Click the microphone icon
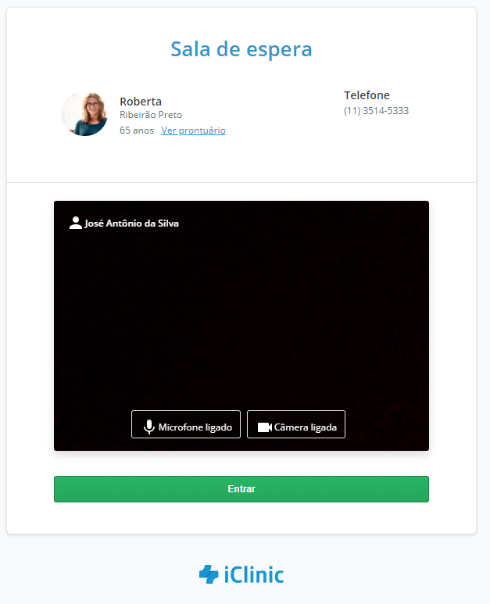This screenshot has width=490, height=604. [148, 427]
